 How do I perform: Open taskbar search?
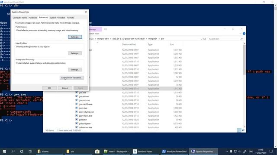click(13, 151)
